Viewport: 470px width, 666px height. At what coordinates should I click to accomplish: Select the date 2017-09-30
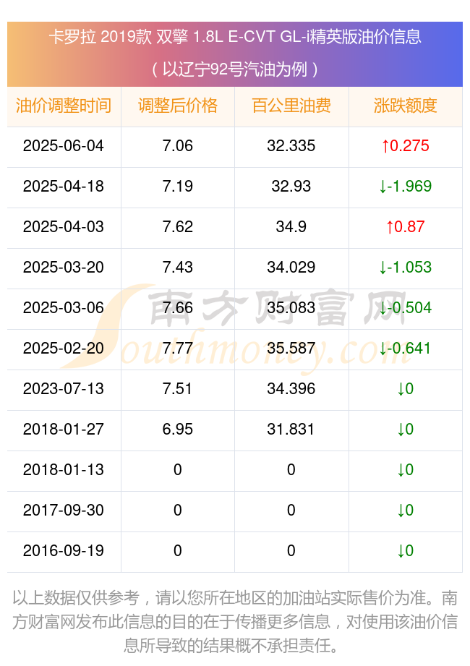coord(64,510)
